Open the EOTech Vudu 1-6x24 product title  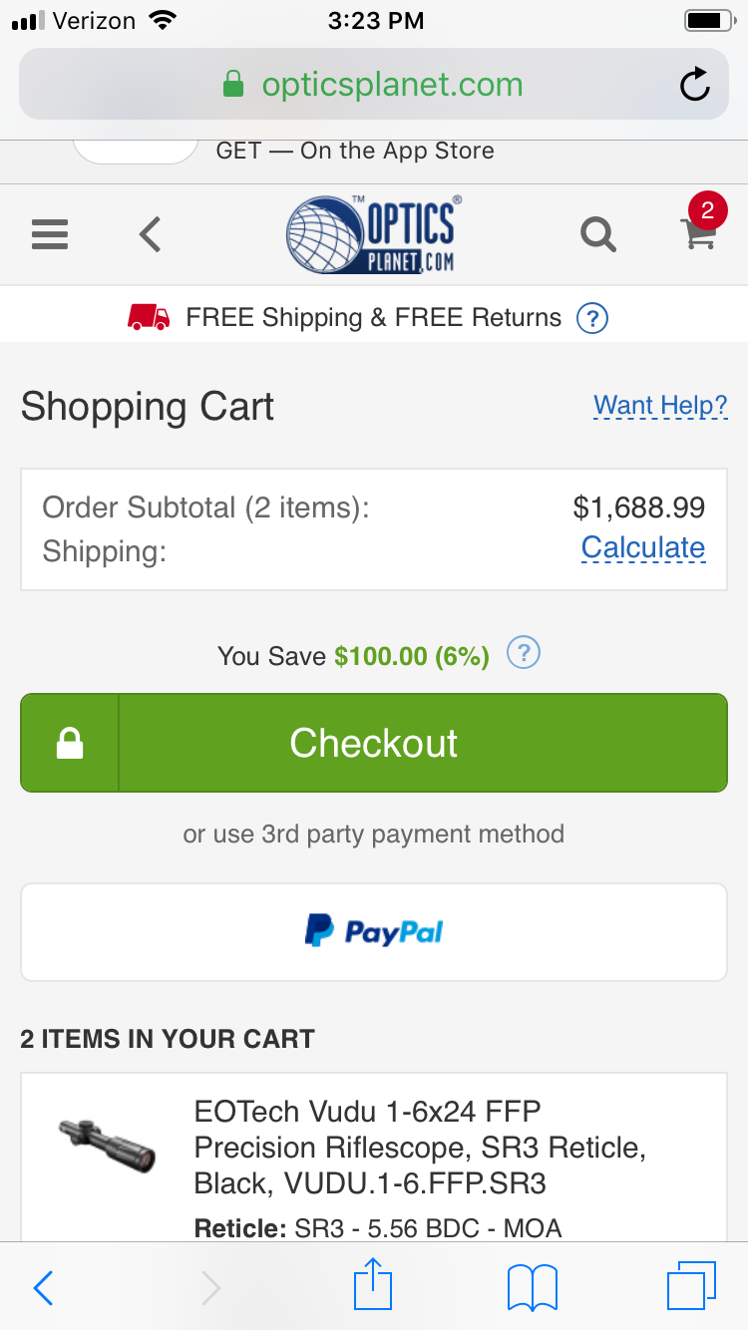(420, 1147)
